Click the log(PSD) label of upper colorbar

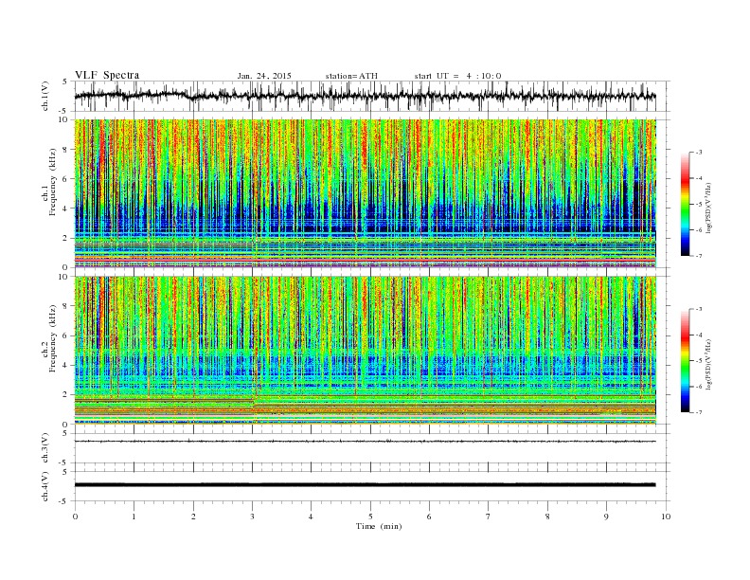709,208
